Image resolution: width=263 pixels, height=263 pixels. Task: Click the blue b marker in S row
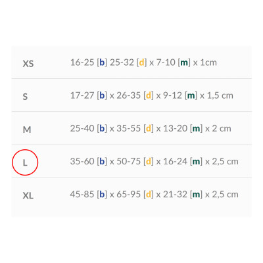pyautogui.click(x=102, y=95)
